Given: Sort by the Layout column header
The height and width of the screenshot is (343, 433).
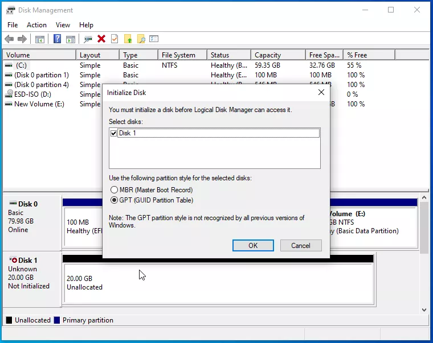Looking at the screenshot, I should point(98,55).
